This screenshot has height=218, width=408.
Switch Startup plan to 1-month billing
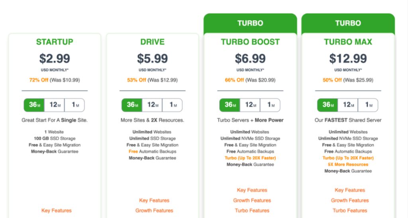click(75, 105)
